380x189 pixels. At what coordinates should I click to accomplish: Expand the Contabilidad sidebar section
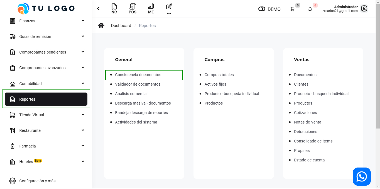point(83,83)
